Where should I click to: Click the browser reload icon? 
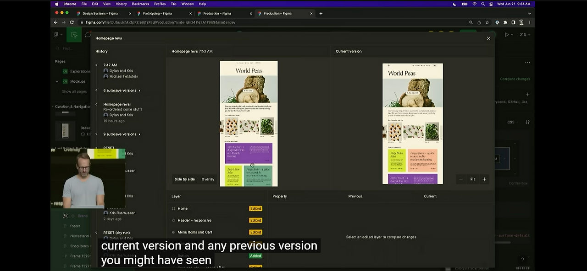coord(72,22)
